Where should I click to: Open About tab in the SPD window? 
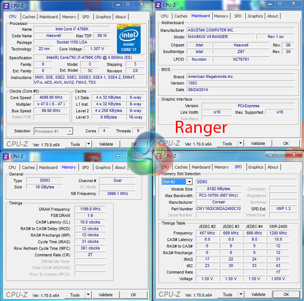click(x=273, y=167)
